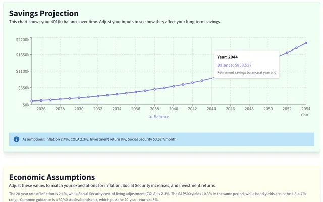Select the 2053 data point marker
The image size is (323, 202).
pos(296,48)
